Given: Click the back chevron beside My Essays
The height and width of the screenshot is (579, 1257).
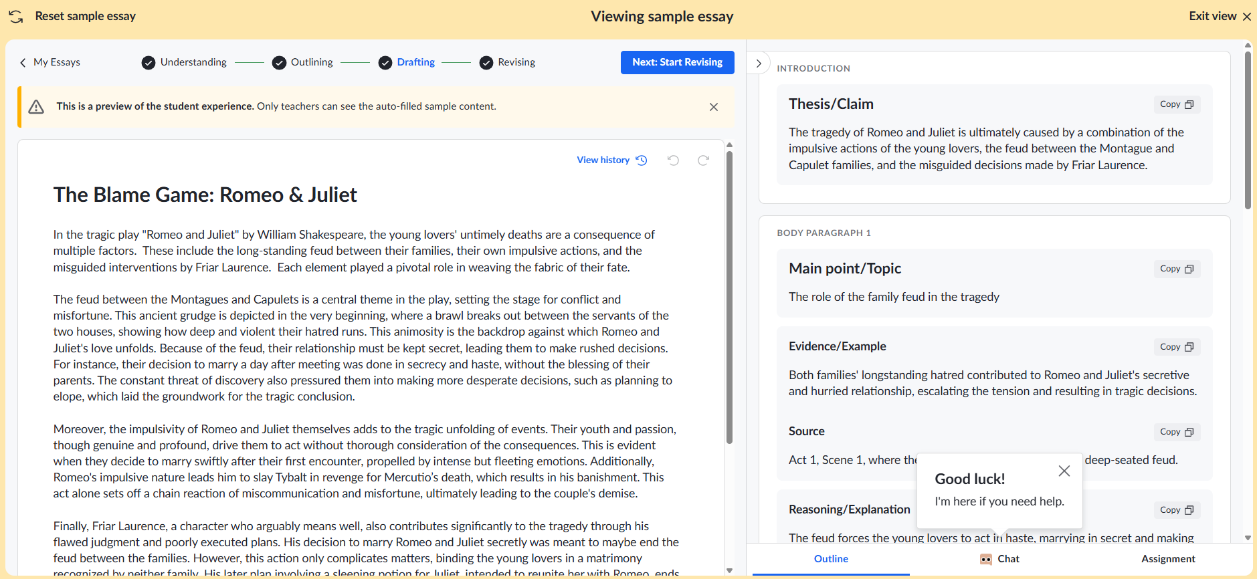Looking at the screenshot, I should (x=23, y=62).
